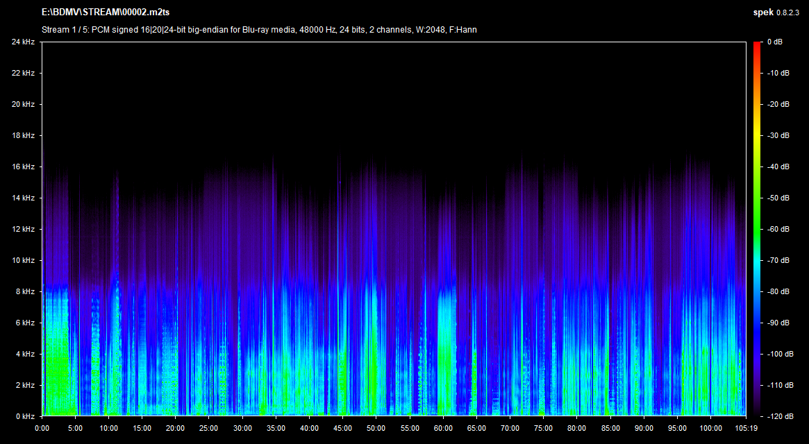Click the 50:00 time axis marker
The height and width of the screenshot is (444, 809).
376,428
